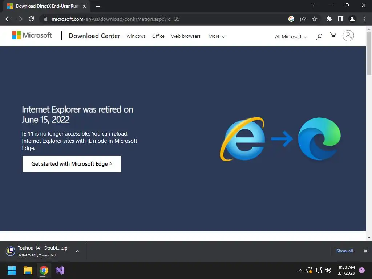Screen dimensions: 372x279
Task: Open the shopping cart
Action: pos(333,35)
